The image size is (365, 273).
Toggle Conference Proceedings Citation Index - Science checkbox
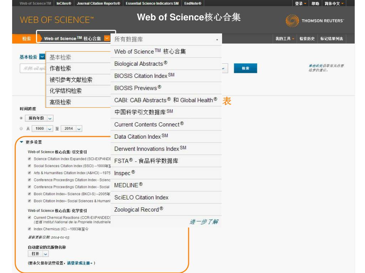click(29, 180)
